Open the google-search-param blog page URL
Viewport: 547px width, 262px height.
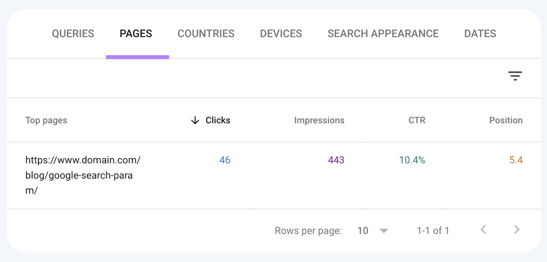[x=82, y=175]
